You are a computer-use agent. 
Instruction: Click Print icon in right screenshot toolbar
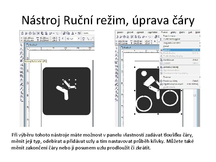pyautogui.click(x=128, y=37)
